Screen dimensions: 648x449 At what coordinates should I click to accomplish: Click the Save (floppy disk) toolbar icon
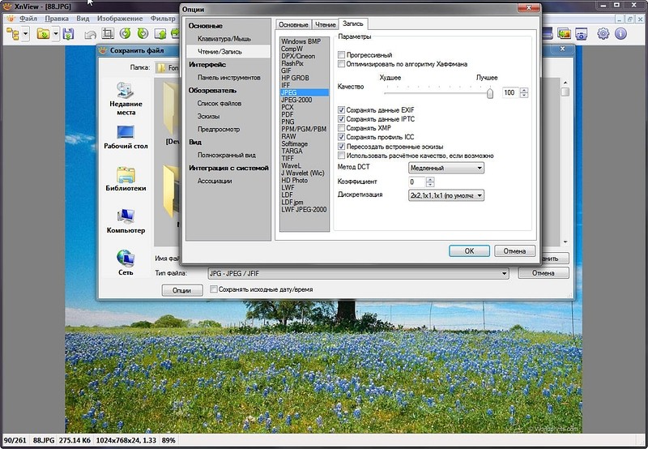click(x=68, y=34)
